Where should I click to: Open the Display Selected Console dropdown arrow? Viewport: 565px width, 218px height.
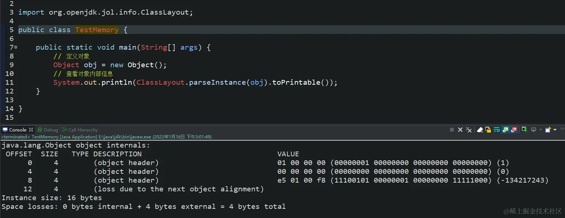point(541,130)
